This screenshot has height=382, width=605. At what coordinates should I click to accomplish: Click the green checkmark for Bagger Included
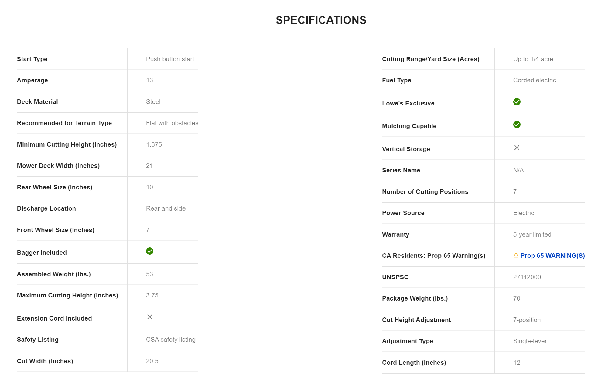[x=149, y=251]
